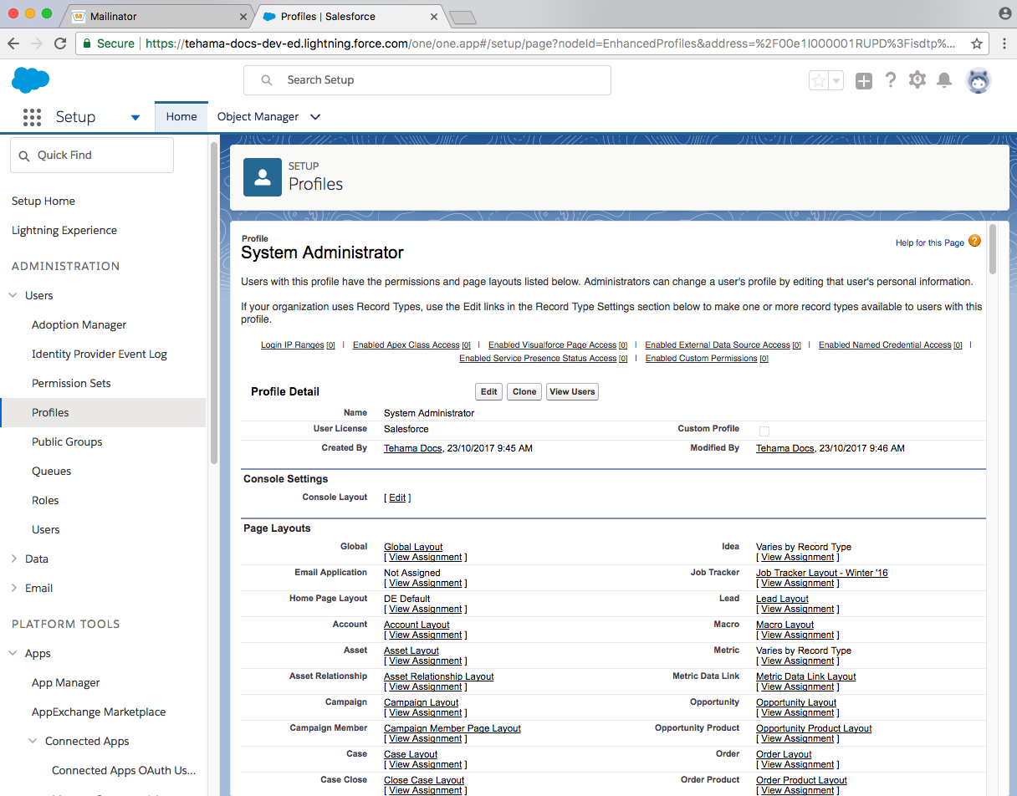Screen dimensions: 1017x796
Task: Expand the Email section
Action: (x=13, y=588)
